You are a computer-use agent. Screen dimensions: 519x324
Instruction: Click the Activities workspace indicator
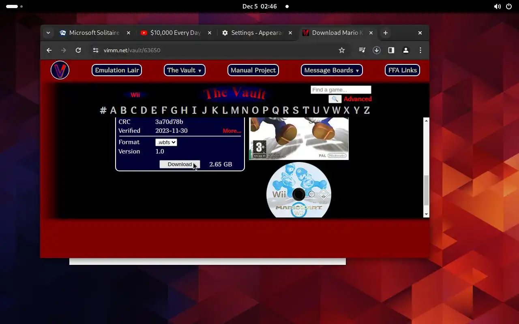14,6
